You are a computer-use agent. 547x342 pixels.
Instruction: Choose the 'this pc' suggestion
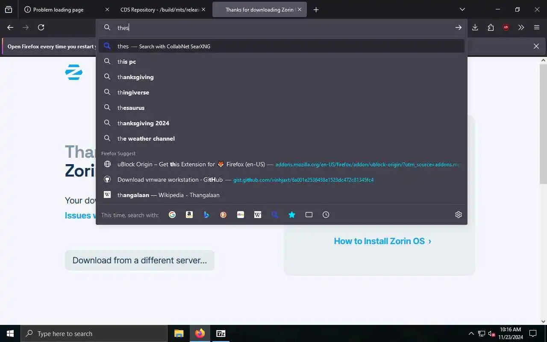pos(282,62)
